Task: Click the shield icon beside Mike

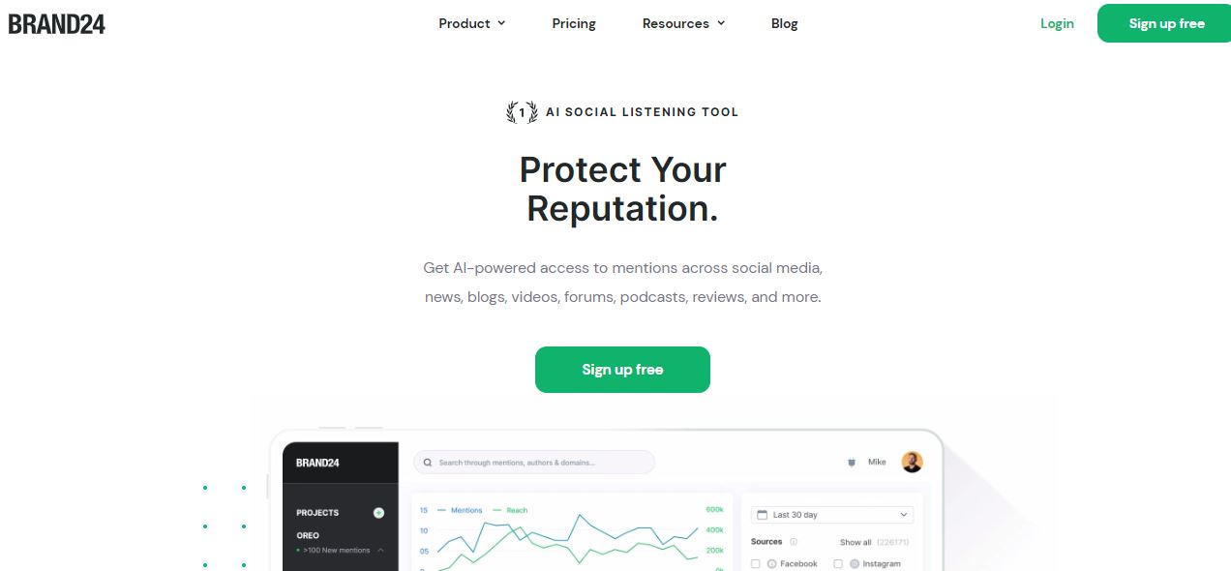Action: [x=852, y=463]
